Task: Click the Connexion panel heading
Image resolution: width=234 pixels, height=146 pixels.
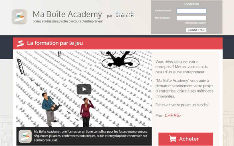Action: coord(191,4)
